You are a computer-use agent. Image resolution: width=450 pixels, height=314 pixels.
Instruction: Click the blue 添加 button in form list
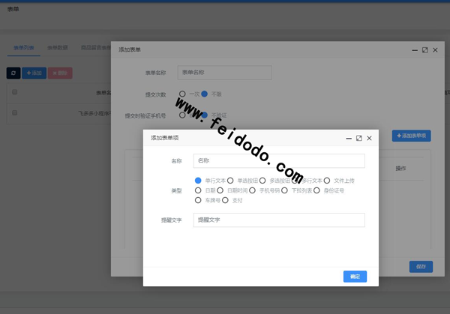pos(34,73)
